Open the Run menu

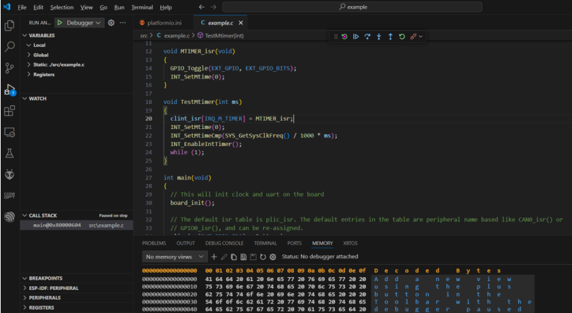119,7
